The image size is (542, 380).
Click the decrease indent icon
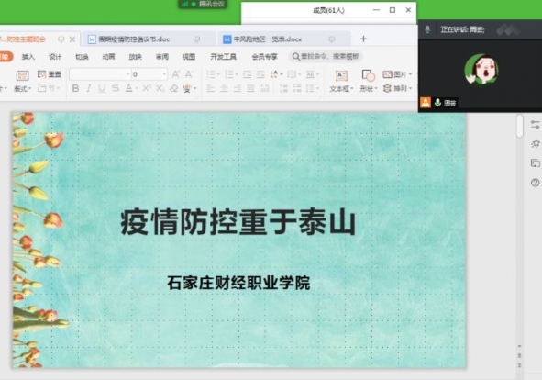(247, 74)
